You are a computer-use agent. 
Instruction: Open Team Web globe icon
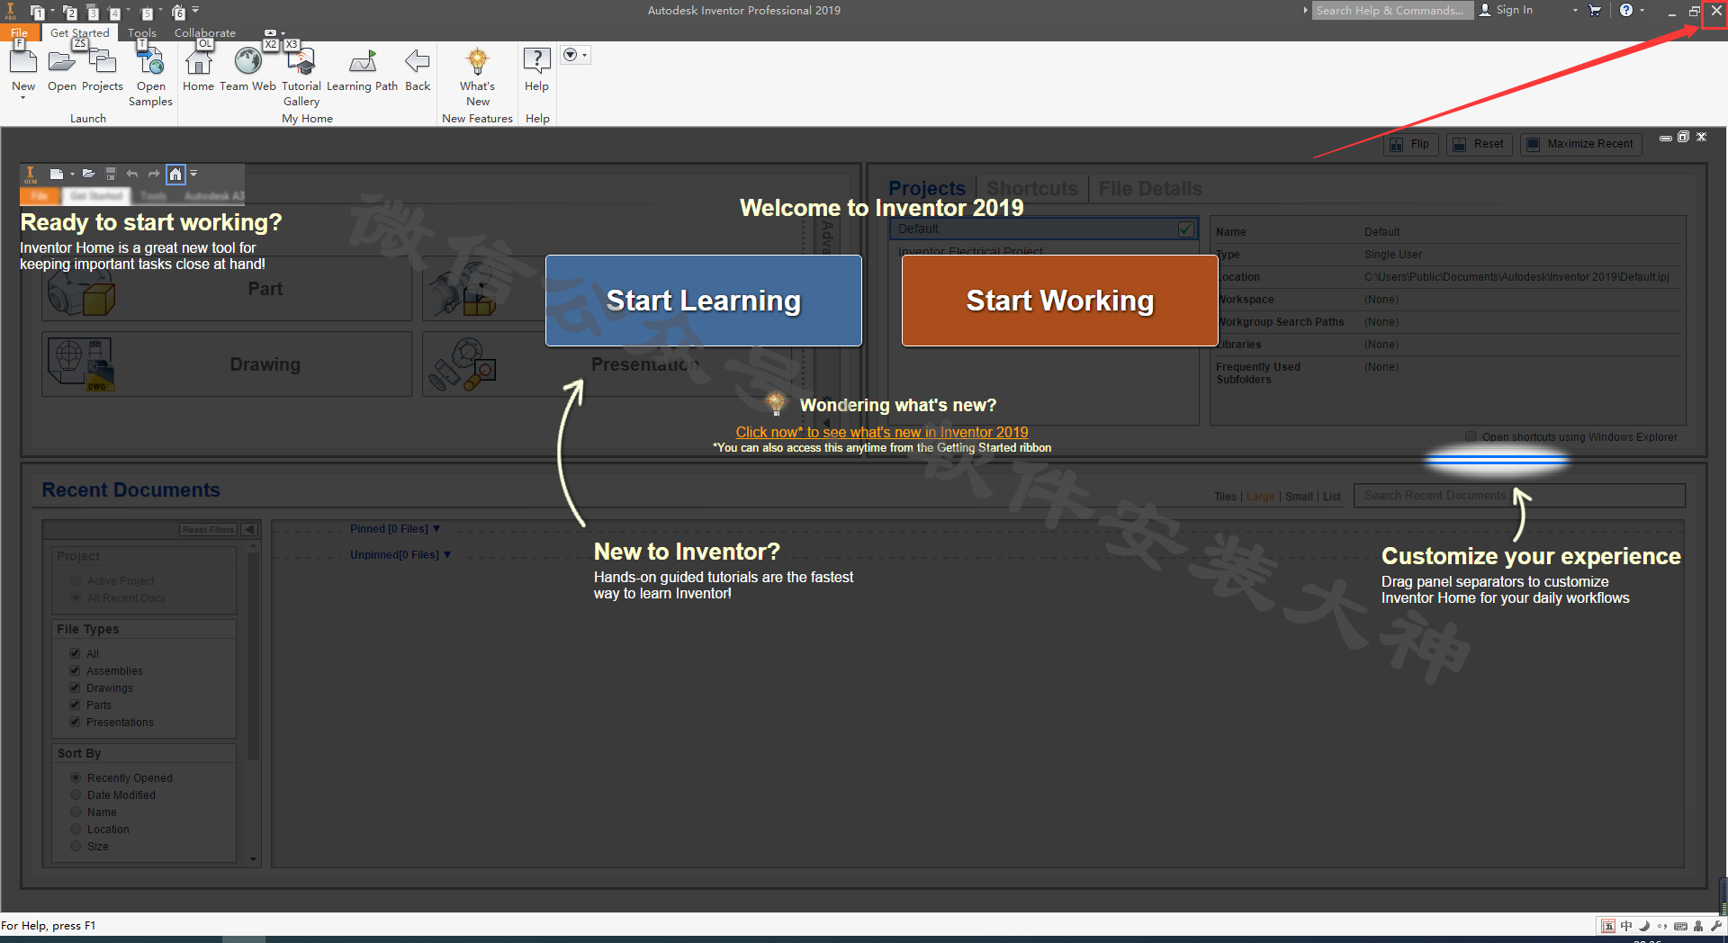tap(247, 61)
